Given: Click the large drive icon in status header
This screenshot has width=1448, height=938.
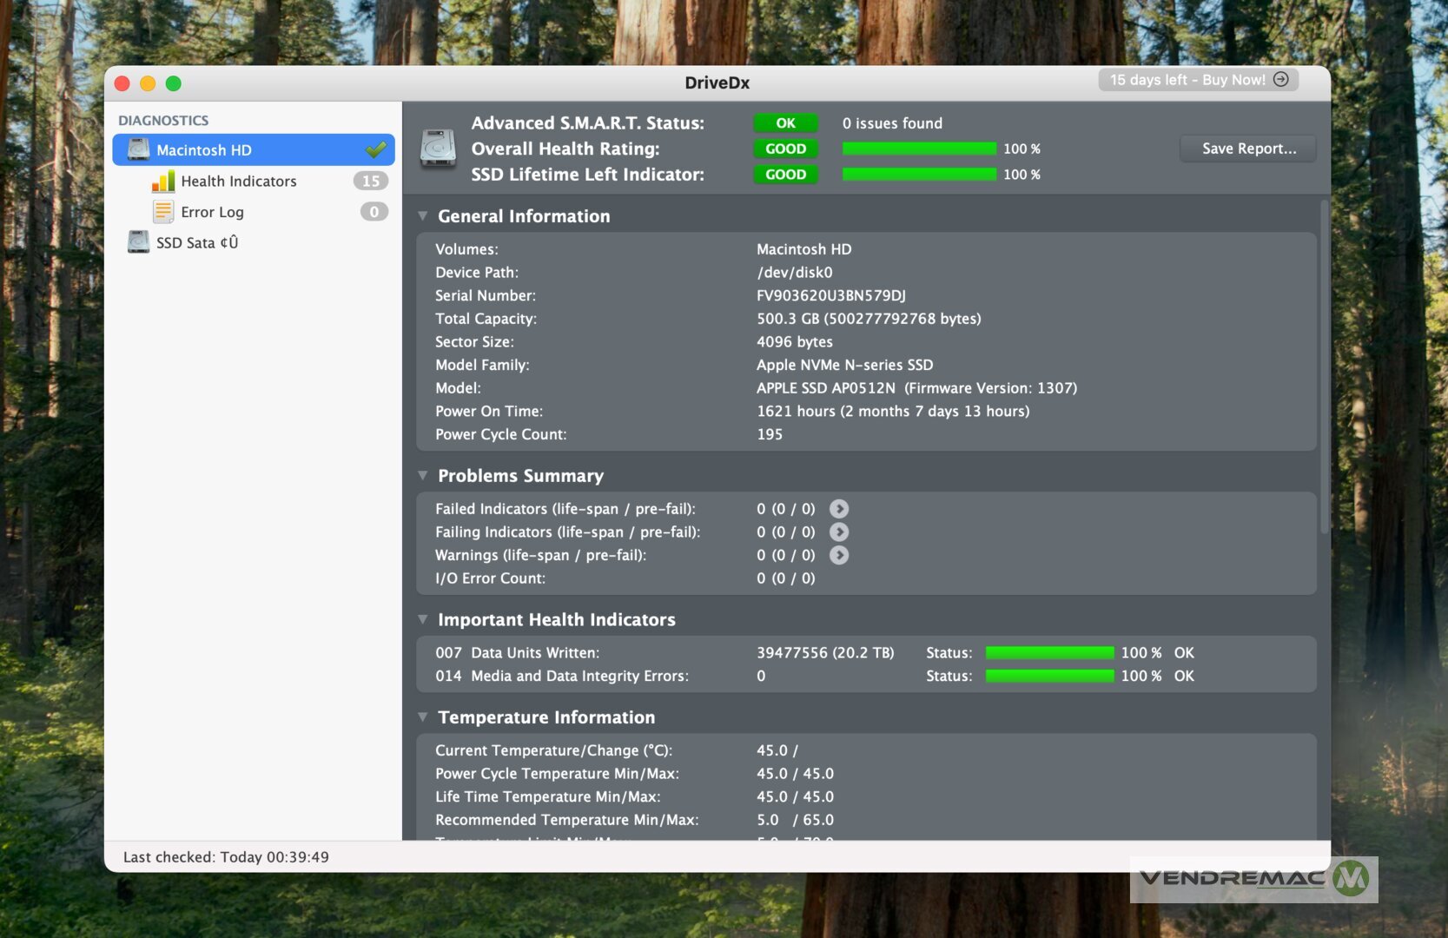Looking at the screenshot, I should tap(438, 149).
